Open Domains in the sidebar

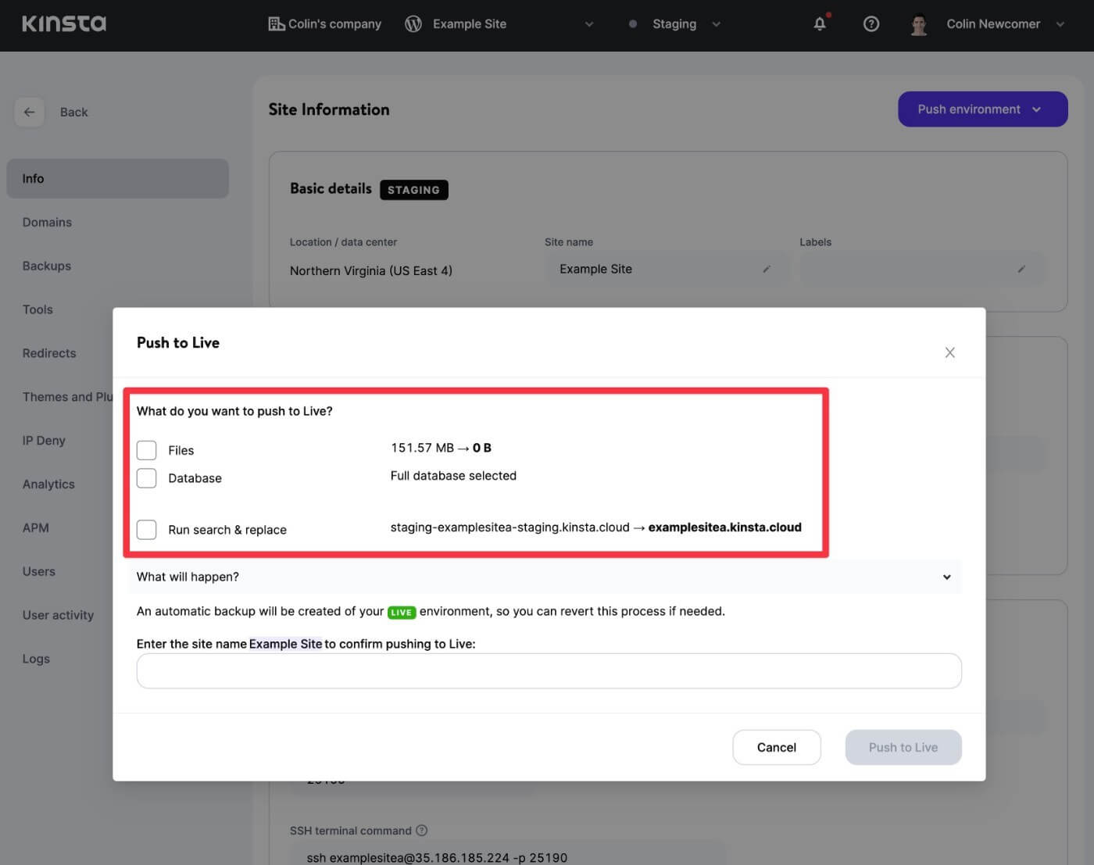[47, 222]
